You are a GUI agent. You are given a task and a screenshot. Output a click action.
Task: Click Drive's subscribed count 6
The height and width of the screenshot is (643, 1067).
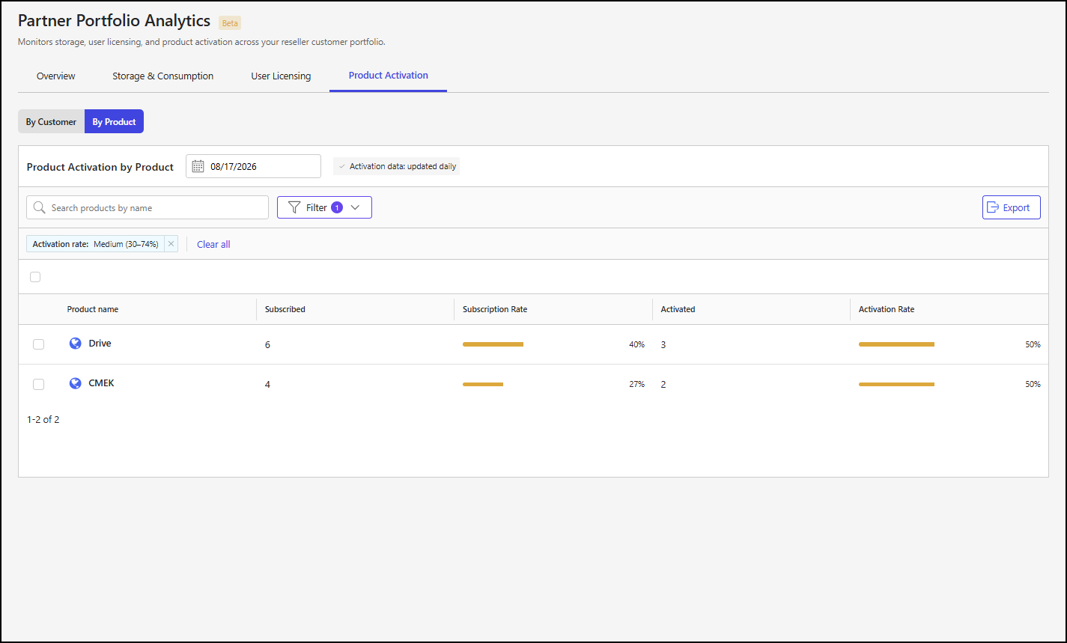coord(267,345)
